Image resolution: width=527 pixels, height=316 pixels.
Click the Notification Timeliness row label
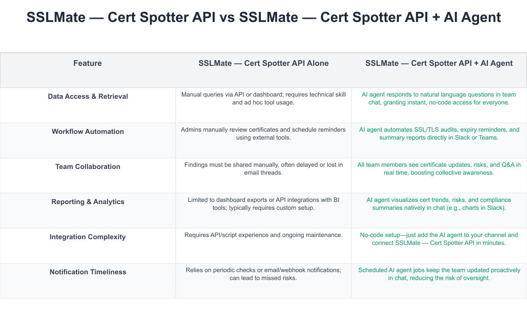click(x=88, y=272)
